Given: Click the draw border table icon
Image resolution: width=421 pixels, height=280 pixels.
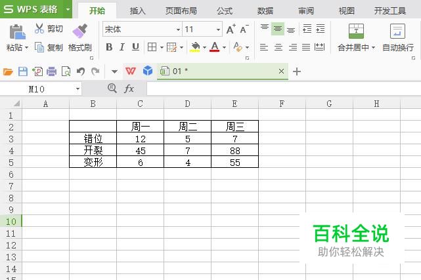Looking at the screenshot, I should click(172, 47).
